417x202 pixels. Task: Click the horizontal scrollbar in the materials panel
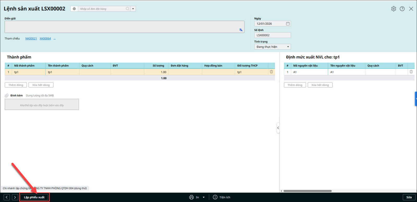pos(308,191)
